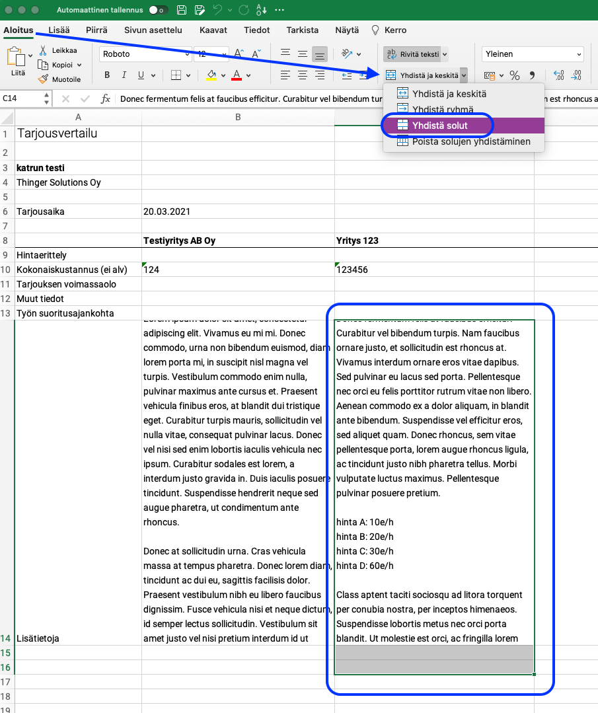Toggle left horizontal text alignment

pyautogui.click(x=285, y=75)
